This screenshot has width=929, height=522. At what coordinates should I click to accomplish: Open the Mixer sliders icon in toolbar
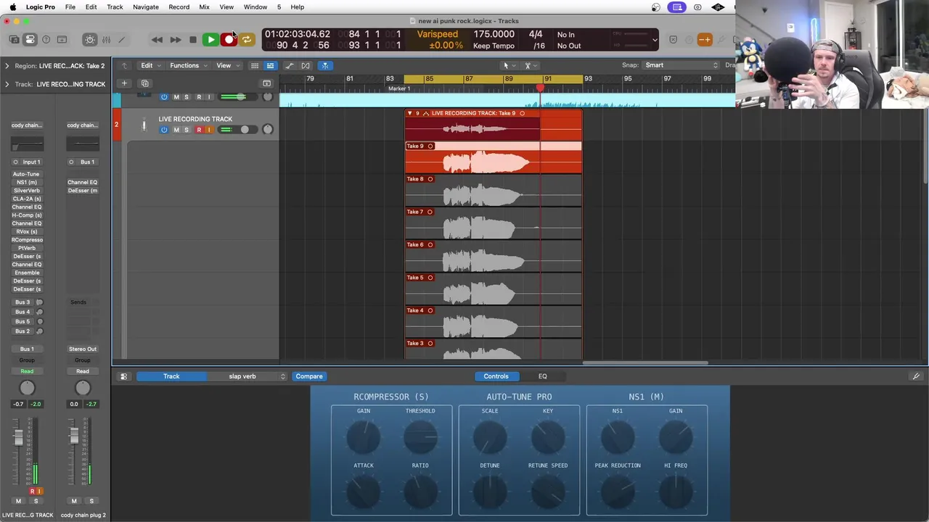coord(106,40)
